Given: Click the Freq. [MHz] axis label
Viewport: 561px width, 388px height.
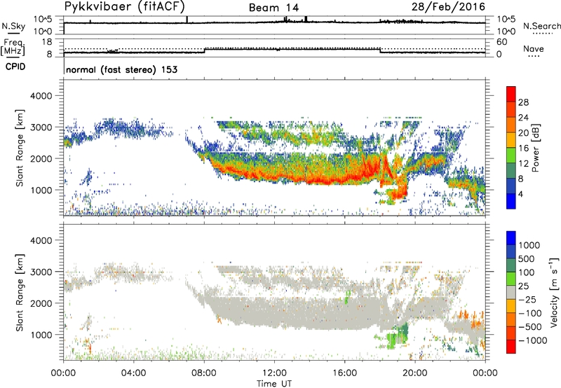Looking at the screenshot, I should [x=13, y=48].
